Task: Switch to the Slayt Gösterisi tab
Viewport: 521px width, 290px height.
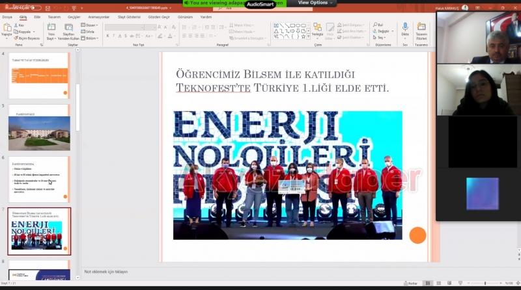Action: (129, 17)
